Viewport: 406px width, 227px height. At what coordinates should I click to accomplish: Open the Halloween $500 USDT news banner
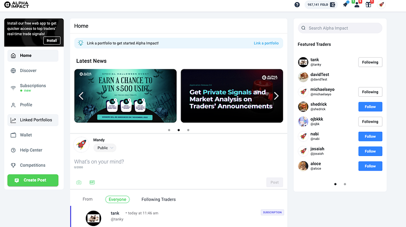coord(125,96)
